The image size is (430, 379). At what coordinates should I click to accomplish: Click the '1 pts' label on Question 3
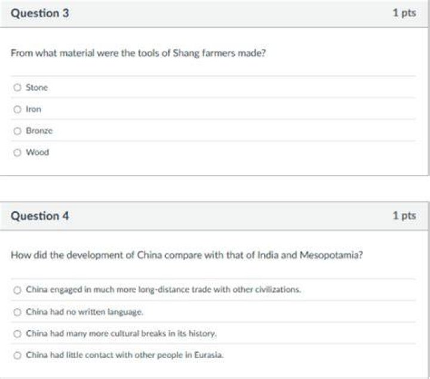[x=404, y=13]
